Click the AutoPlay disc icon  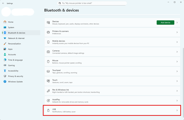48,101
